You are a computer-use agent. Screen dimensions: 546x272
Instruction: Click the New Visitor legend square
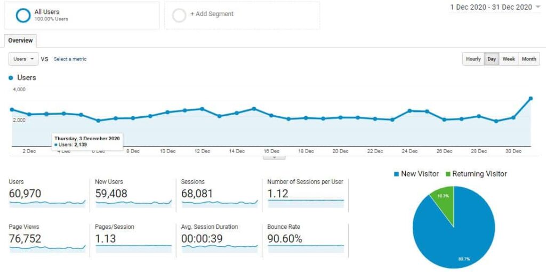pos(396,174)
